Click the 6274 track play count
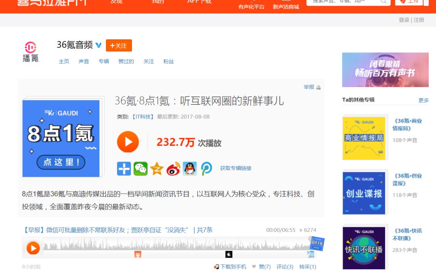 [308, 230]
